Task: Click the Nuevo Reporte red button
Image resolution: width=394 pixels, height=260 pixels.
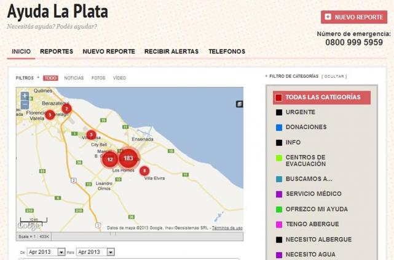Action: tap(354, 17)
